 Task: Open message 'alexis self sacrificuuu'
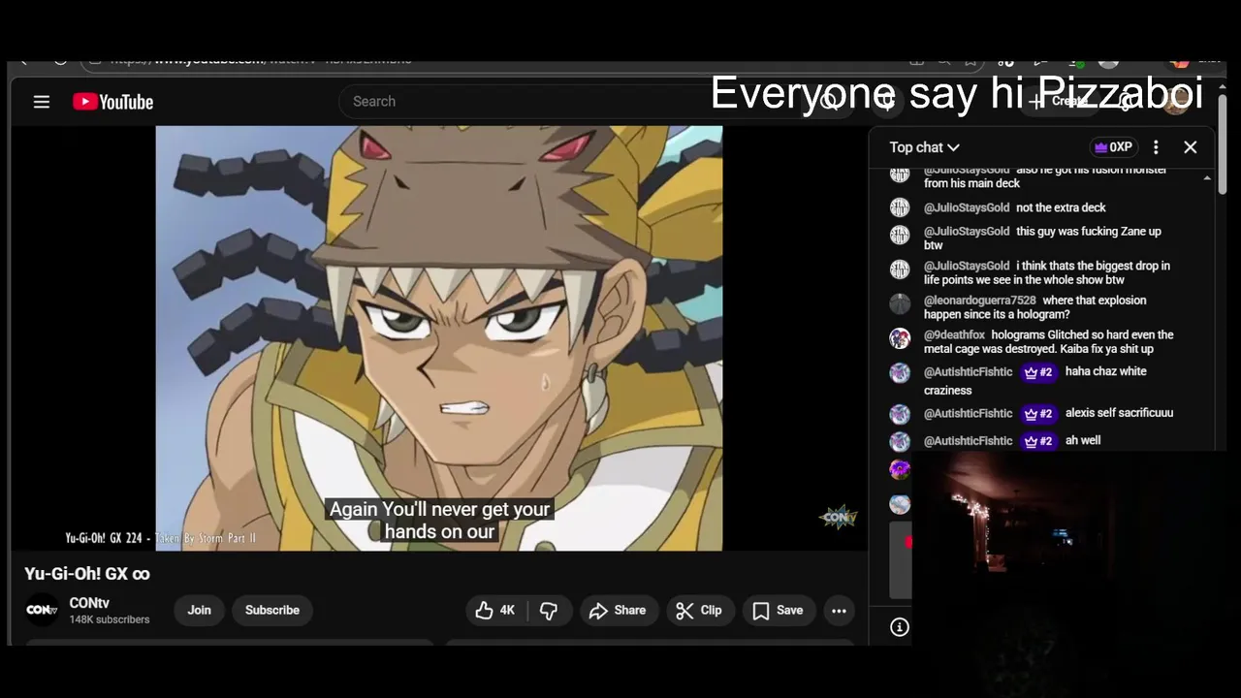[x=1119, y=413]
